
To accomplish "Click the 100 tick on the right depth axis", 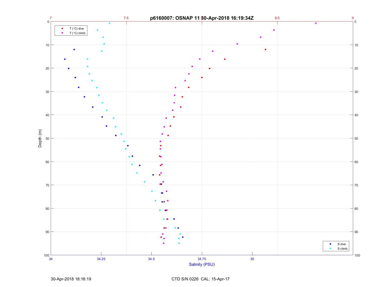I will pos(357,255).
